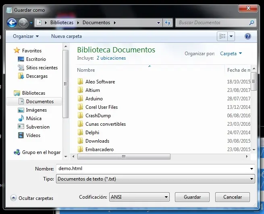Change the view with the view icon button

click(x=222, y=36)
